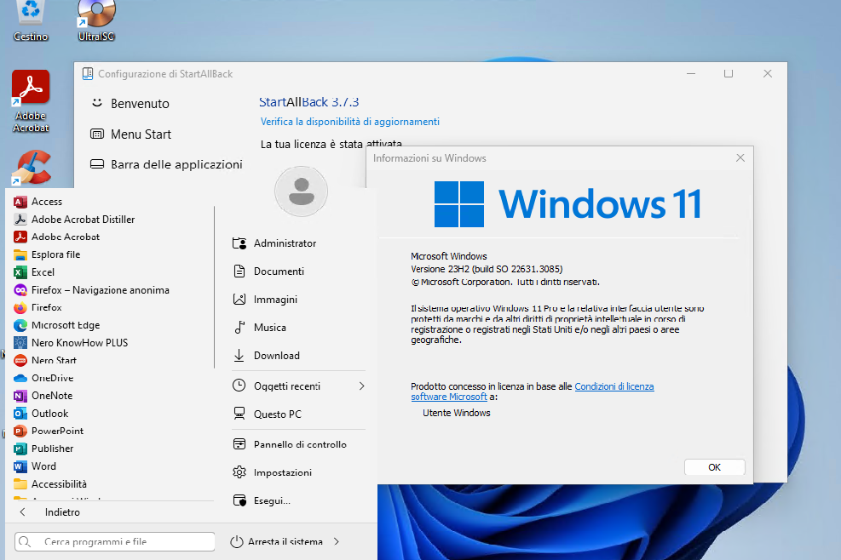Click OK in Informazioni su Windows dialog
The height and width of the screenshot is (560, 841).
click(x=714, y=467)
